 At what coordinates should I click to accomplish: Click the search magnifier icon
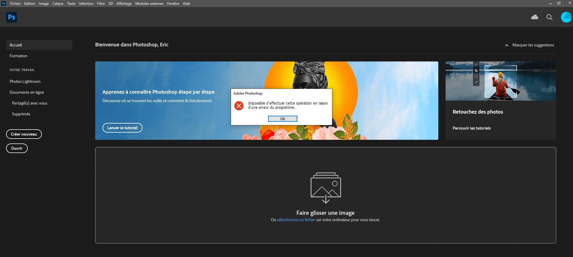point(550,17)
